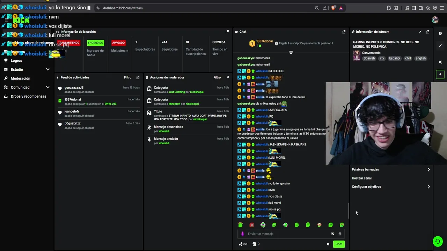Image resolution: width=447 pixels, height=251 pixels.
Task: Click the share page icon in address bar
Action: tap(325, 8)
